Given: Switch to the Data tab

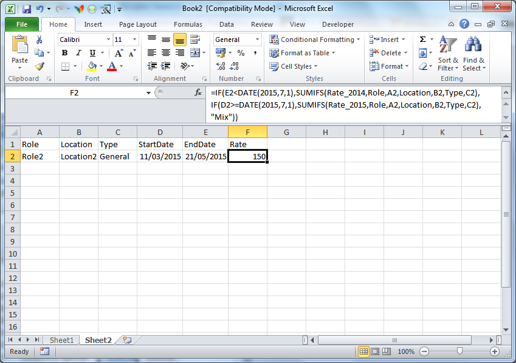Looking at the screenshot, I should click(227, 24).
